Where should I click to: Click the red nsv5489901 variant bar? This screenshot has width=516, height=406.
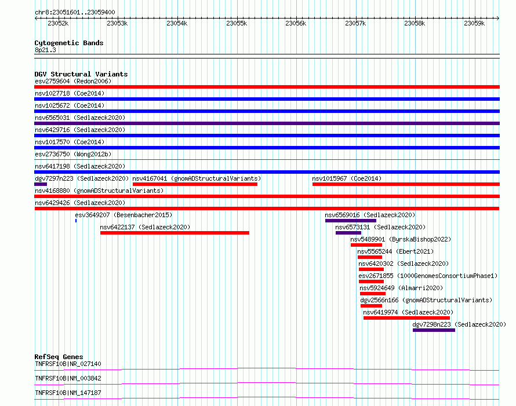coord(366,245)
